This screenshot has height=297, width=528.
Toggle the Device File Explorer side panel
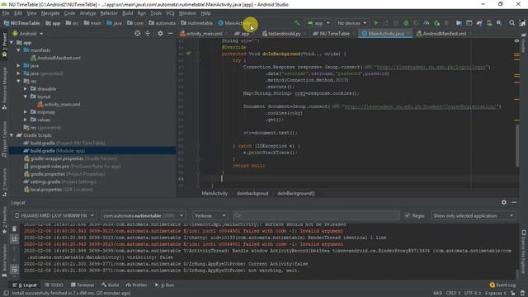point(524,252)
